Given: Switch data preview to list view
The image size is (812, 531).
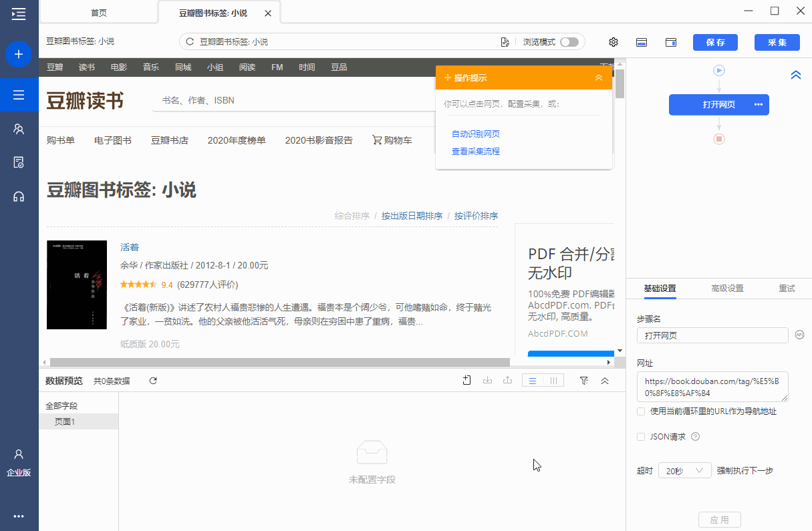Looking at the screenshot, I should coord(533,381).
